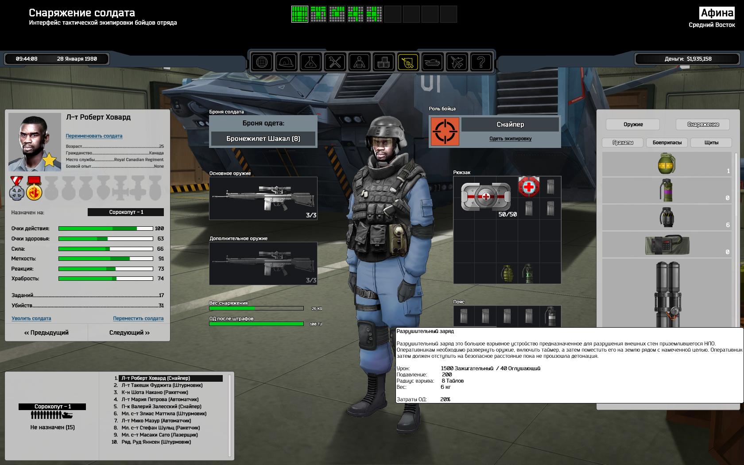Select the highlighted soldier equipment shield icon
Viewport: 744px width, 465px height.
pos(408,62)
